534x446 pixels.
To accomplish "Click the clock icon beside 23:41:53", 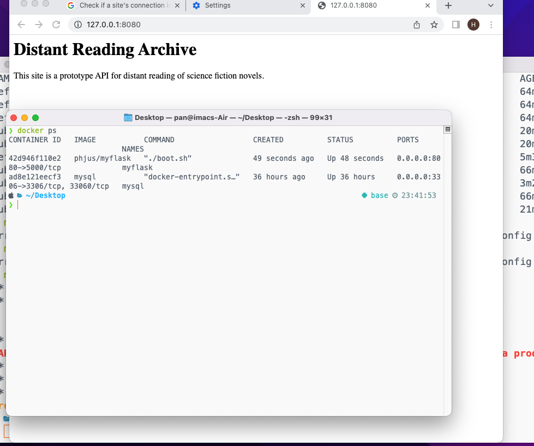I will click(x=395, y=195).
